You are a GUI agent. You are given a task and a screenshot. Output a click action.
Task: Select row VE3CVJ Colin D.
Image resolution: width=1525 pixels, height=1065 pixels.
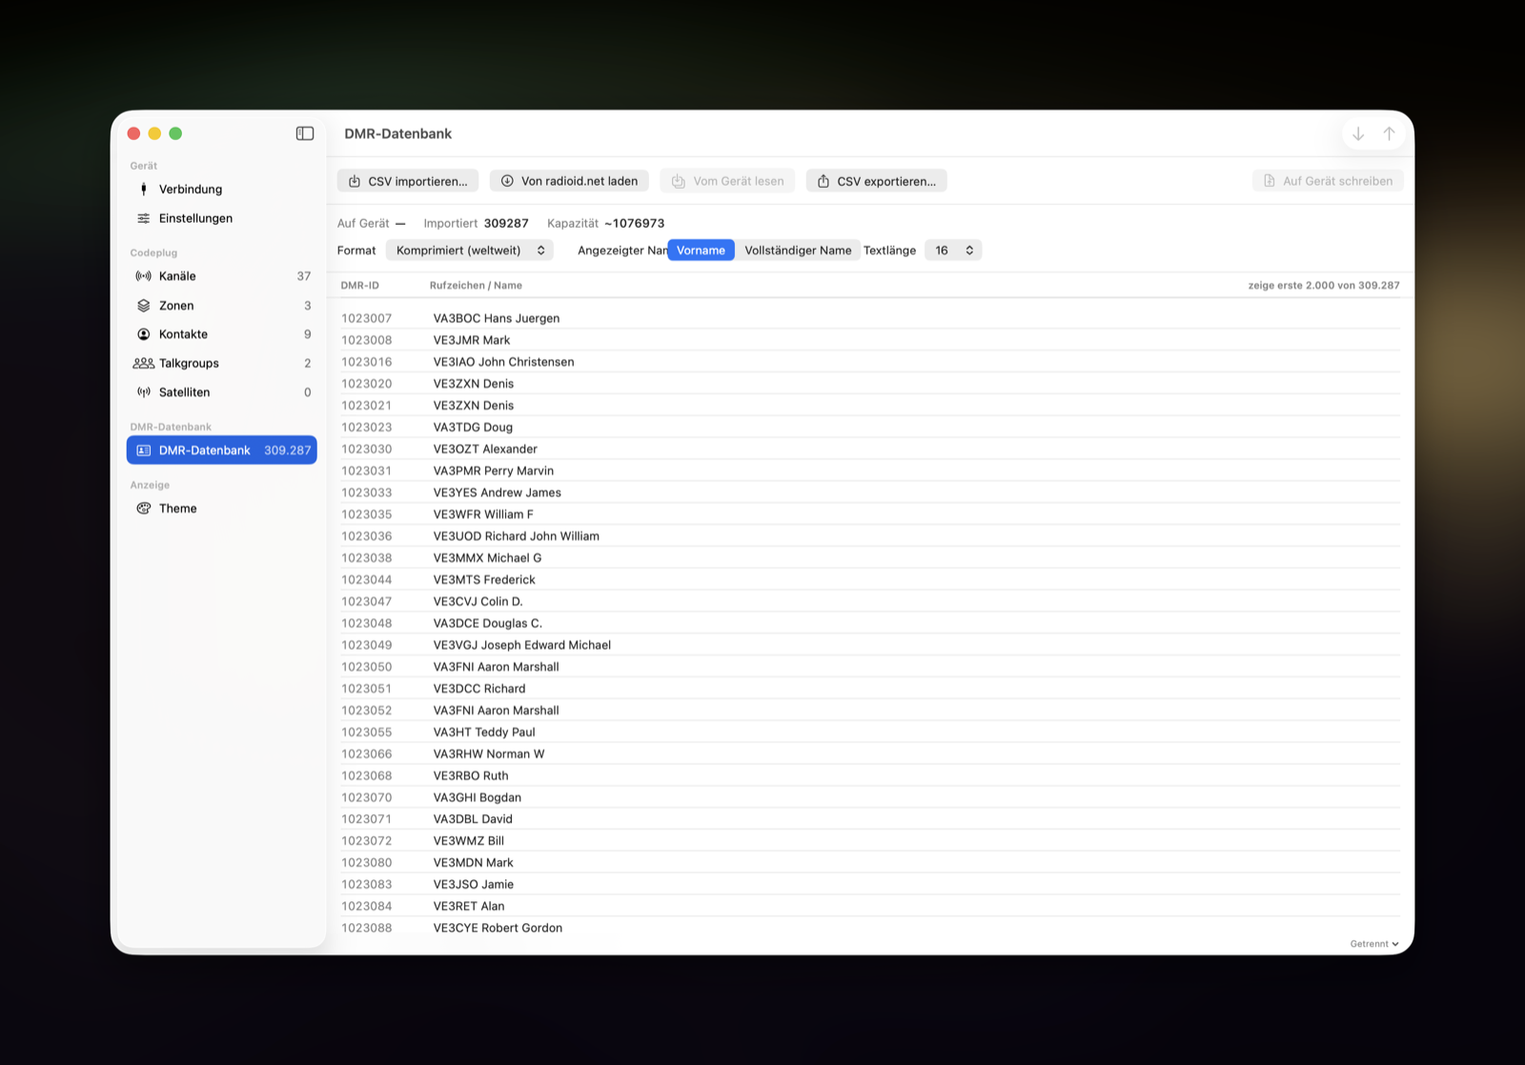click(x=870, y=602)
